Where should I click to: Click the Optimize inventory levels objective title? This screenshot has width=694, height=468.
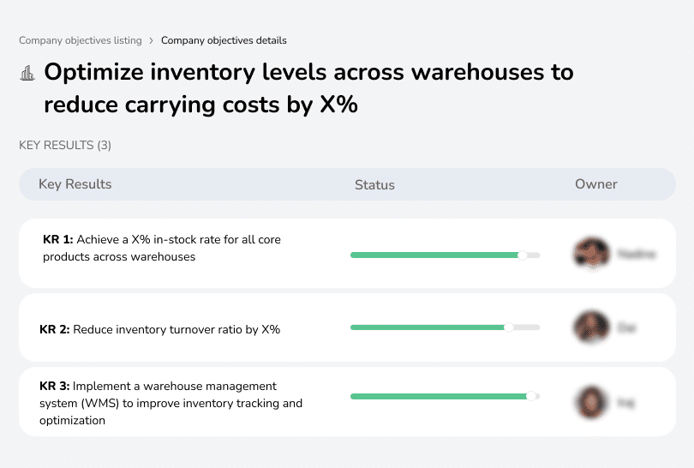click(x=308, y=88)
